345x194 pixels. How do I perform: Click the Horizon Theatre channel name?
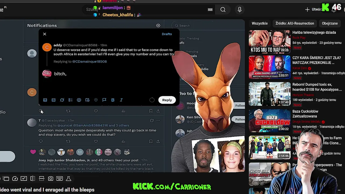coord(303,95)
